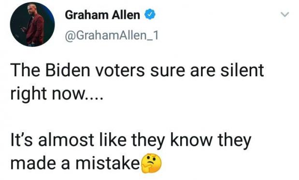299x180 pixels.
Task: Click Graham Allen's profile picture
Action: pos(32,25)
